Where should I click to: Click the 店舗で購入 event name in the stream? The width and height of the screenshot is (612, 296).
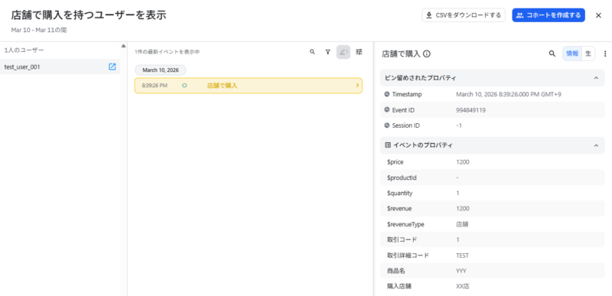point(222,86)
